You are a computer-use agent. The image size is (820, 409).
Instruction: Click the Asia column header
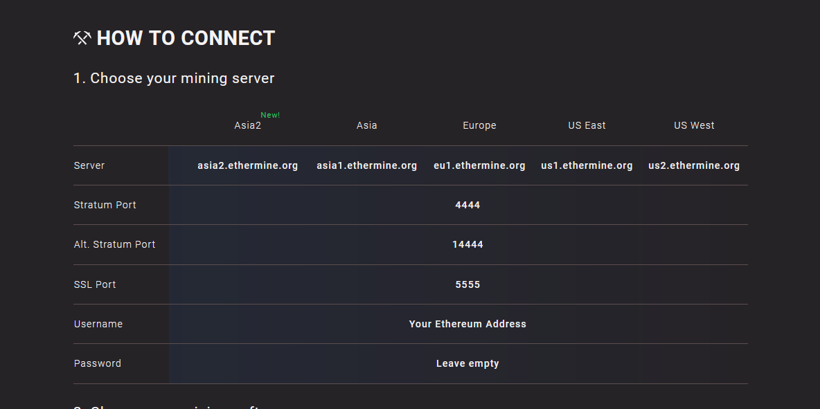click(x=366, y=125)
